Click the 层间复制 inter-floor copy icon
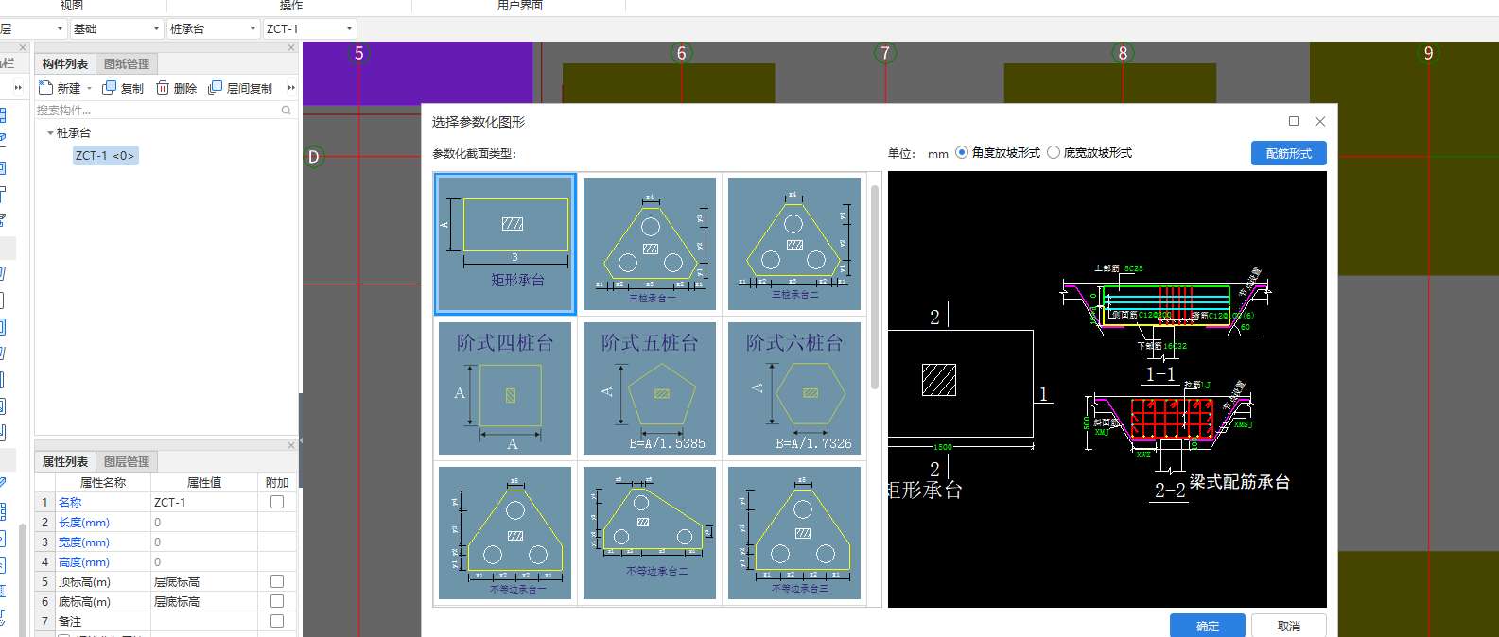The height and width of the screenshot is (637, 1499). [x=215, y=88]
